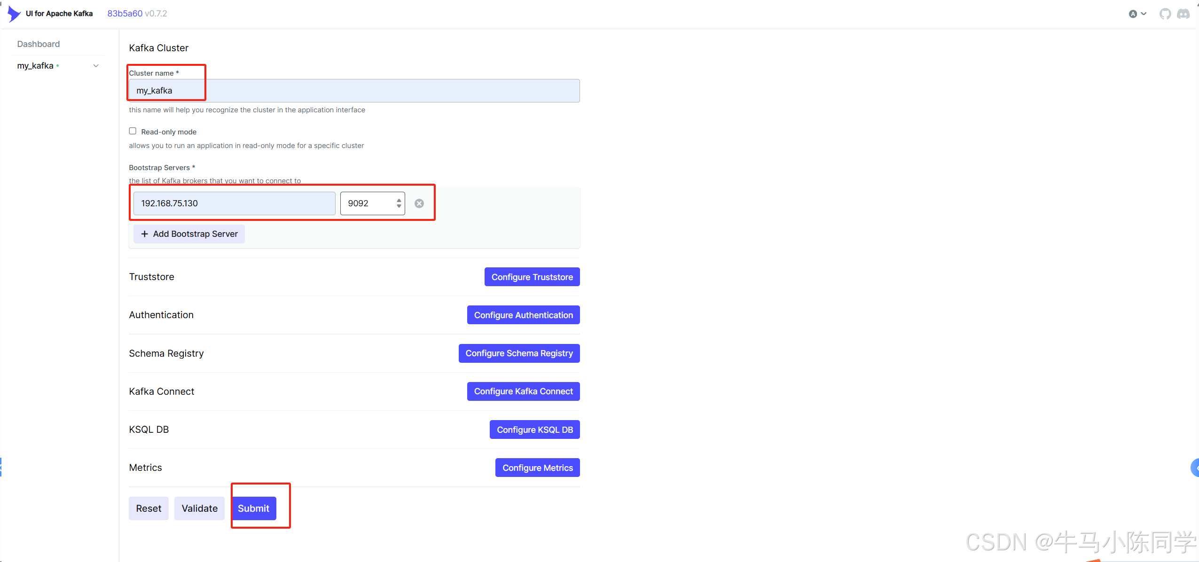Image resolution: width=1199 pixels, height=562 pixels.
Task: Click the Kafka Cluster heading
Action: [x=159, y=48]
